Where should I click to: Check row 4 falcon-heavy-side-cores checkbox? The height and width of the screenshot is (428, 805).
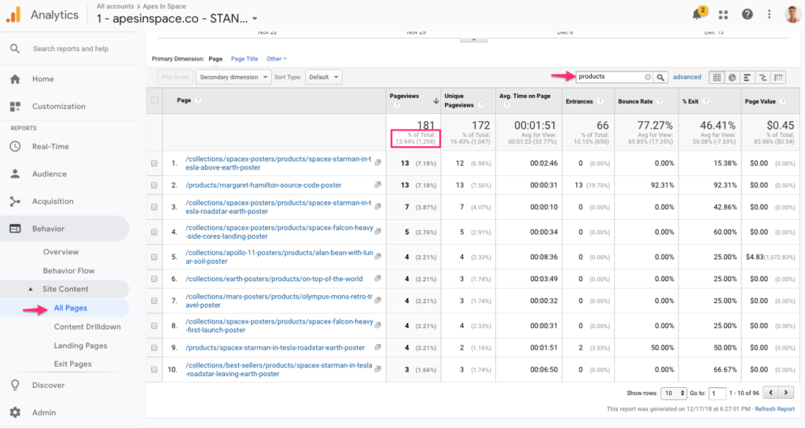[x=154, y=232]
